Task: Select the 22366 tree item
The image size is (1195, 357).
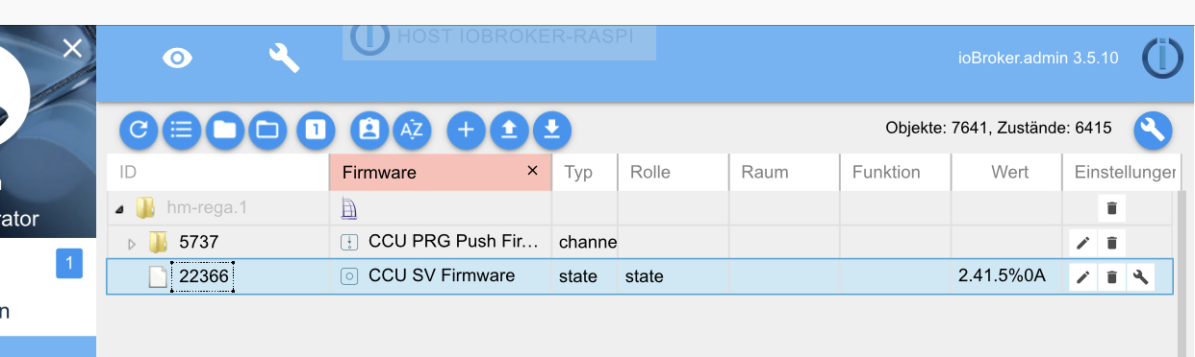Action: point(203,276)
